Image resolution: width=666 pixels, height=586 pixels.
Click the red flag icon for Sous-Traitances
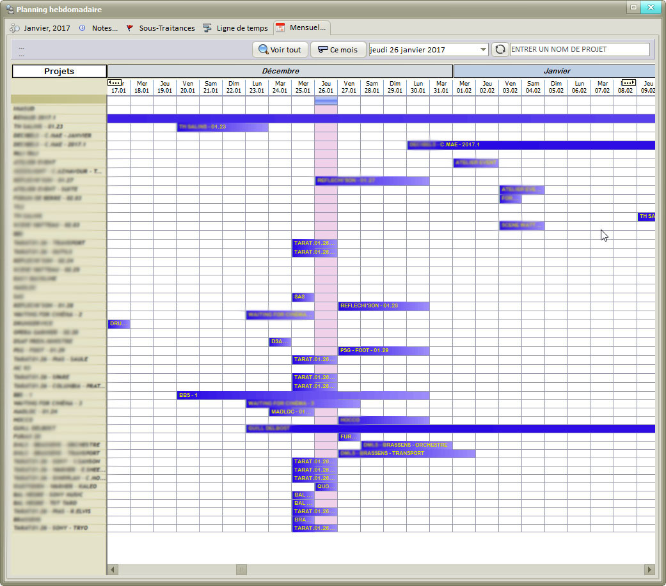click(130, 28)
